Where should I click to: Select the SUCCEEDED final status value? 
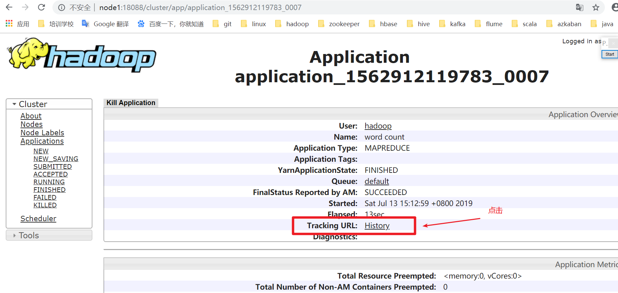click(x=386, y=192)
